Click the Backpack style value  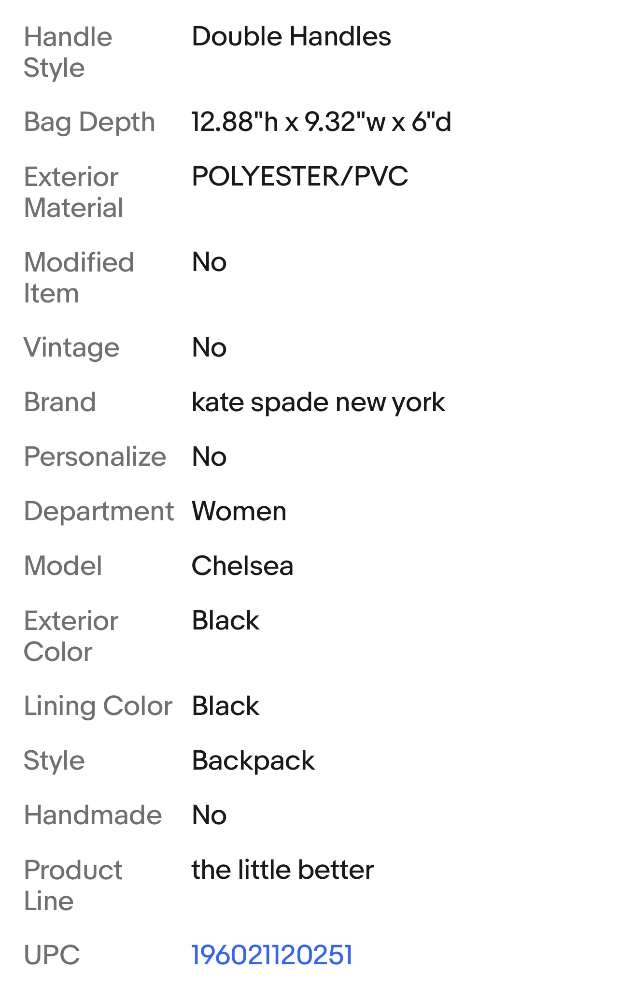(253, 760)
